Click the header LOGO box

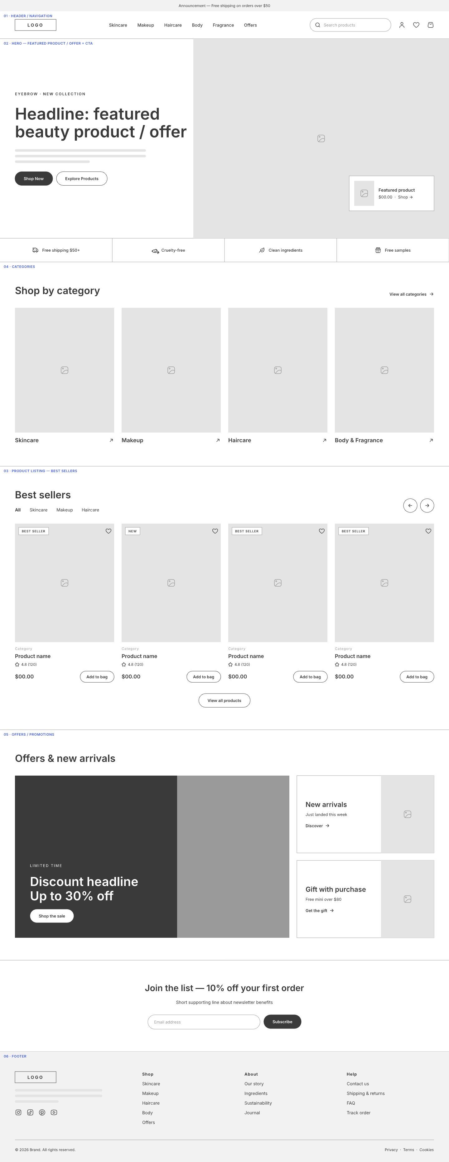[36, 25]
